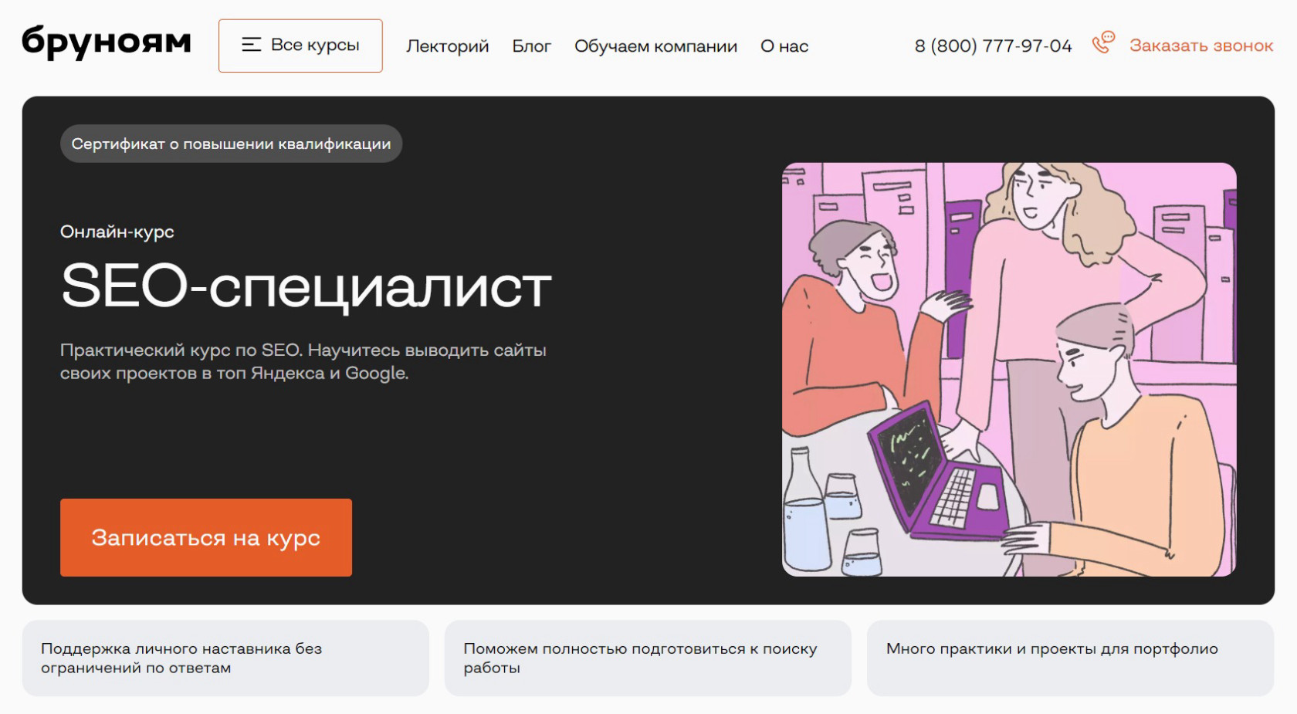Click the Сертификат о повышении квалификации badge

point(231,143)
